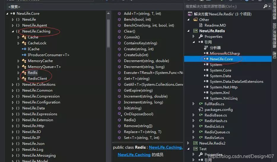Select the Increment(string, long) member
Image resolution: width=277 pixels, height=162 pixels.
[x=143, y=102]
